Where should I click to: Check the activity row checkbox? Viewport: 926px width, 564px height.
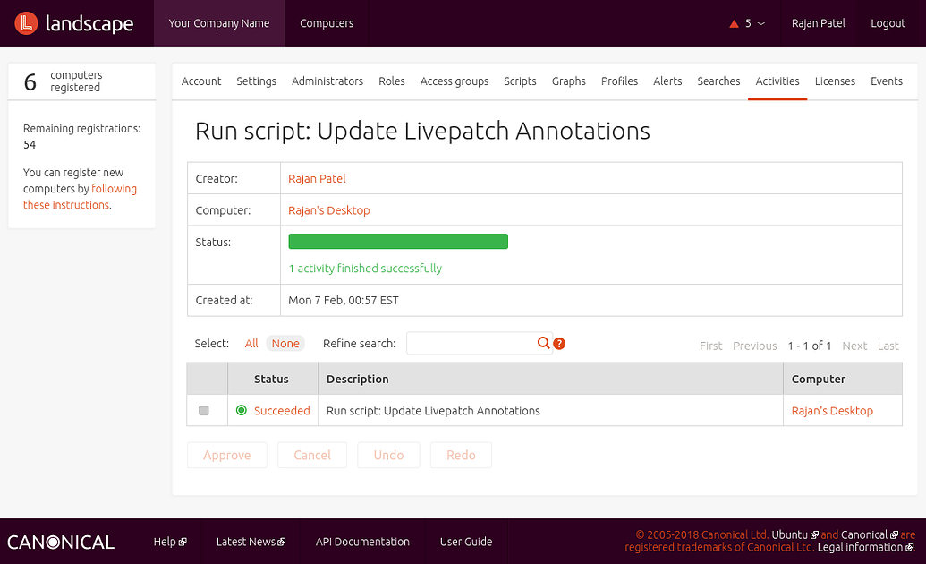coord(203,410)
